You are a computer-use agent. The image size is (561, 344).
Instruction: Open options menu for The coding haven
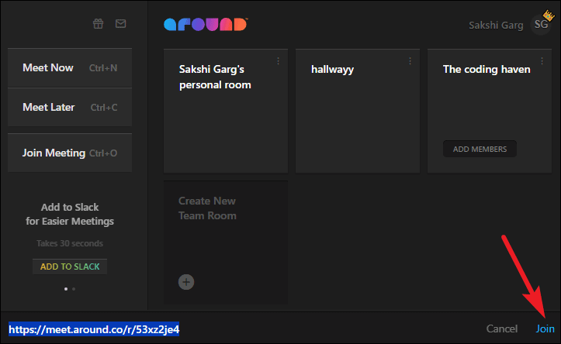[x=542, y=61]
